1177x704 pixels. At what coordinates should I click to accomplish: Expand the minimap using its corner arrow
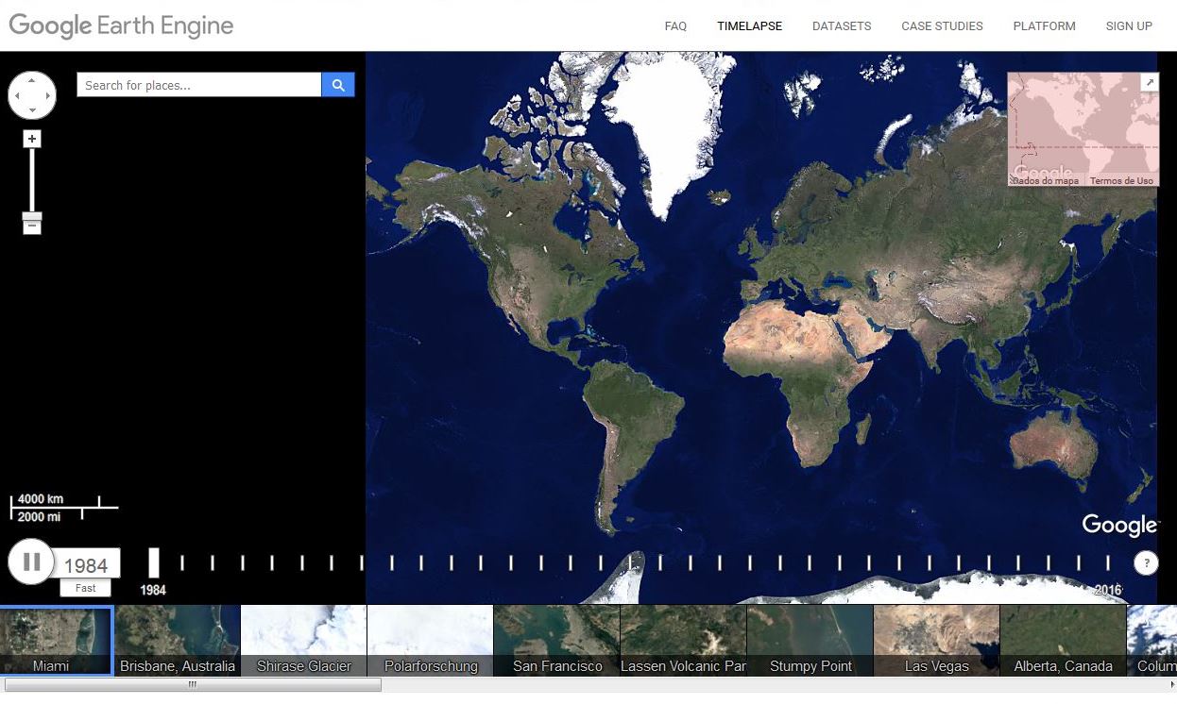(x=1150, y=81)
